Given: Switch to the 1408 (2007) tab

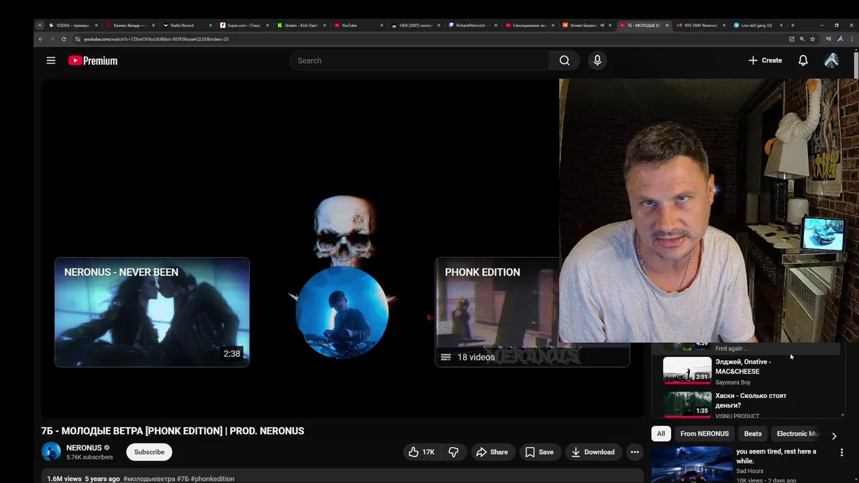Looking at the screenshot, I should pos(415,25).
